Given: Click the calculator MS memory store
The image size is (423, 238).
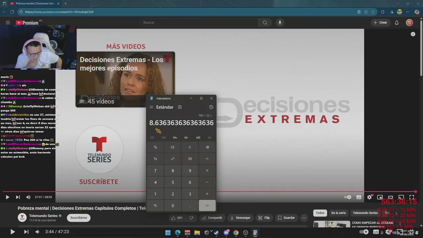Looking at the screenshot, I should pyautogui.click(x=198, y=138).
